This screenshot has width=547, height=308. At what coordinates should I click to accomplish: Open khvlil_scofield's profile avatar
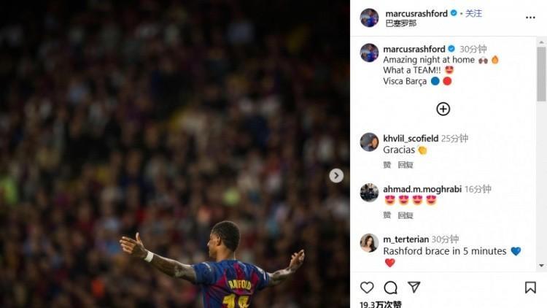(369, 142)
